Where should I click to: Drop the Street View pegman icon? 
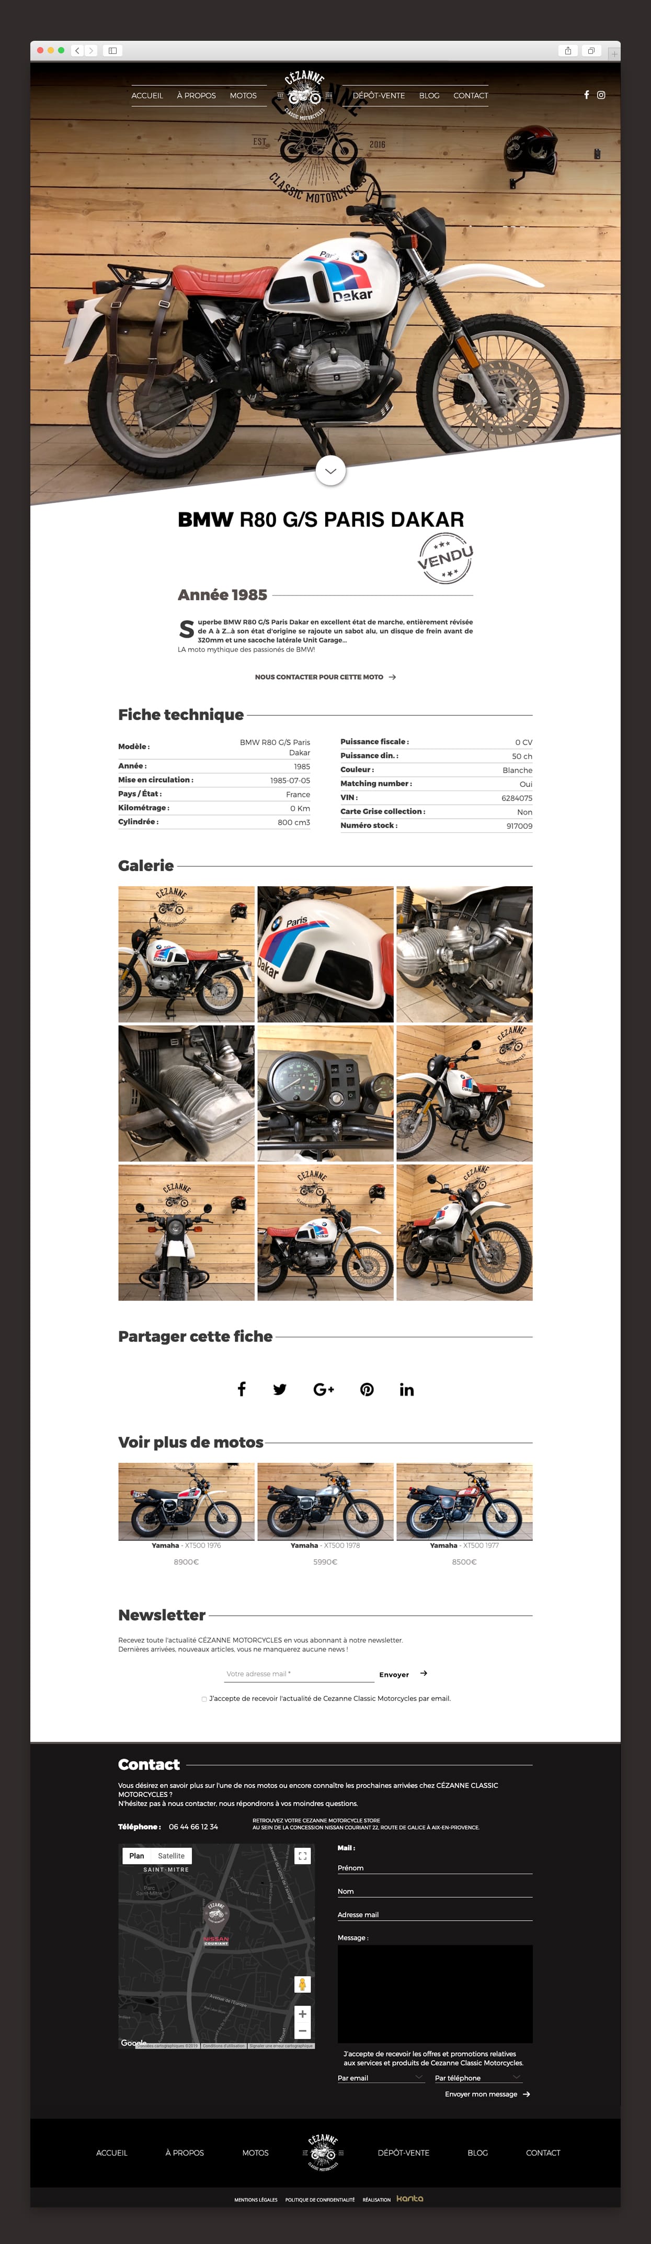302,1983
